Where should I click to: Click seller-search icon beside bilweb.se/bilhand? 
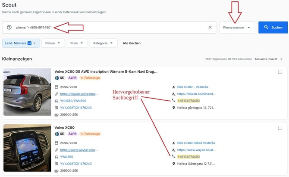pyautogui.click(x=173, y=94)
